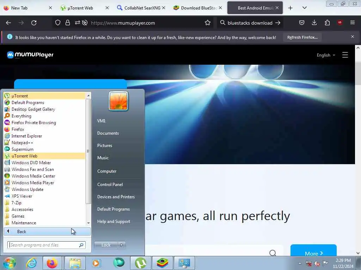Open XPS Viewer
This screenshot has width=361, height=270.
pos(44,195)
